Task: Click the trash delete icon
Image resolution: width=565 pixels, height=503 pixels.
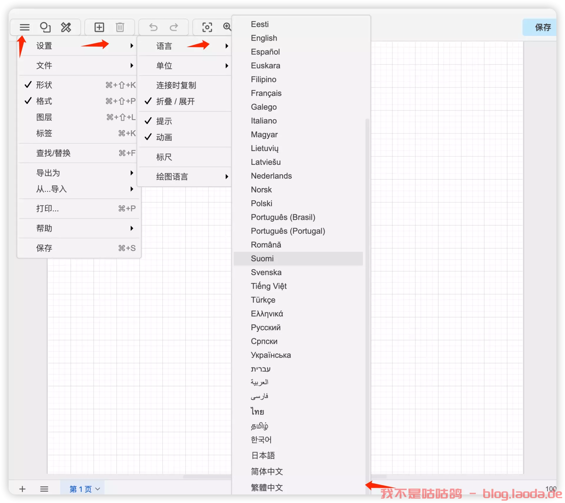Action: [x=120, y=27]
